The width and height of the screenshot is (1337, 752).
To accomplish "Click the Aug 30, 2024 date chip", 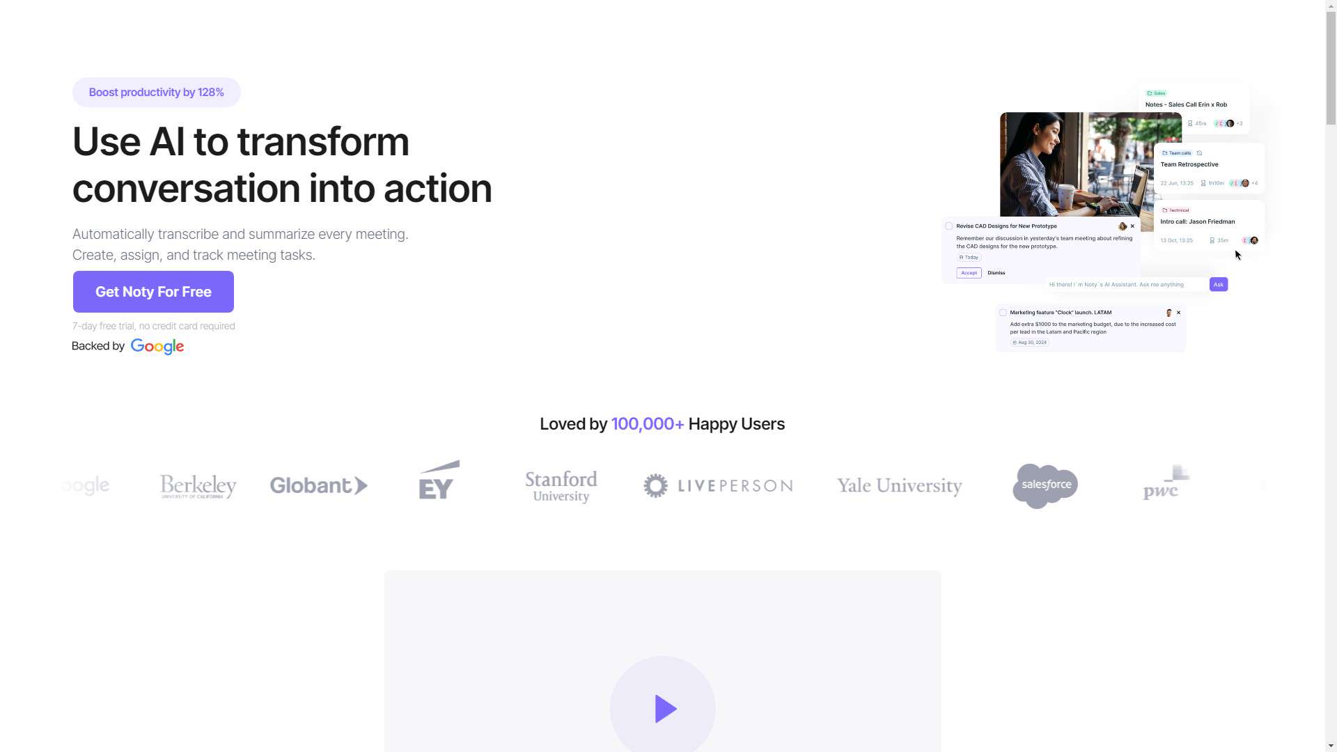I will coord(1030,343).
